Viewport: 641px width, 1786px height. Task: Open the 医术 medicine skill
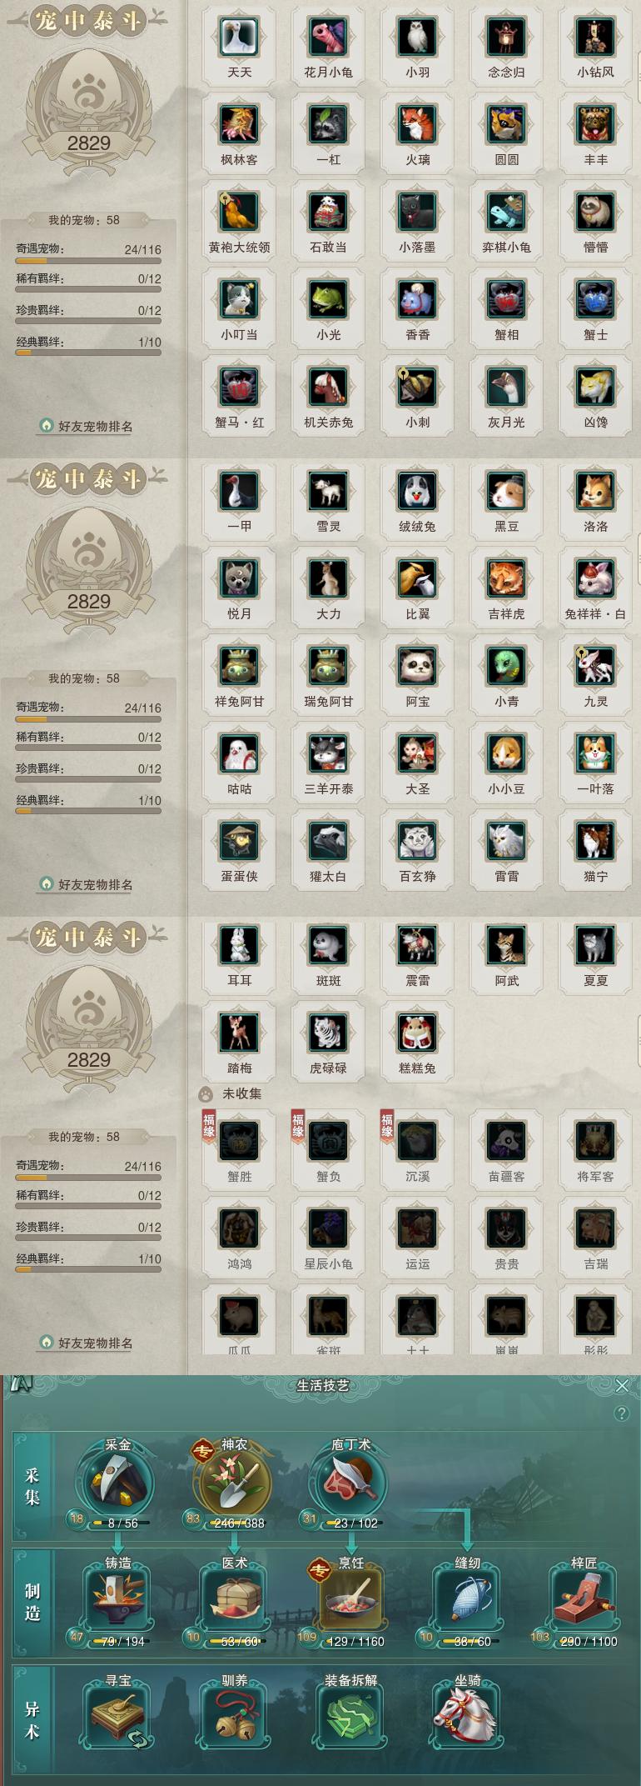(234, 1600)
